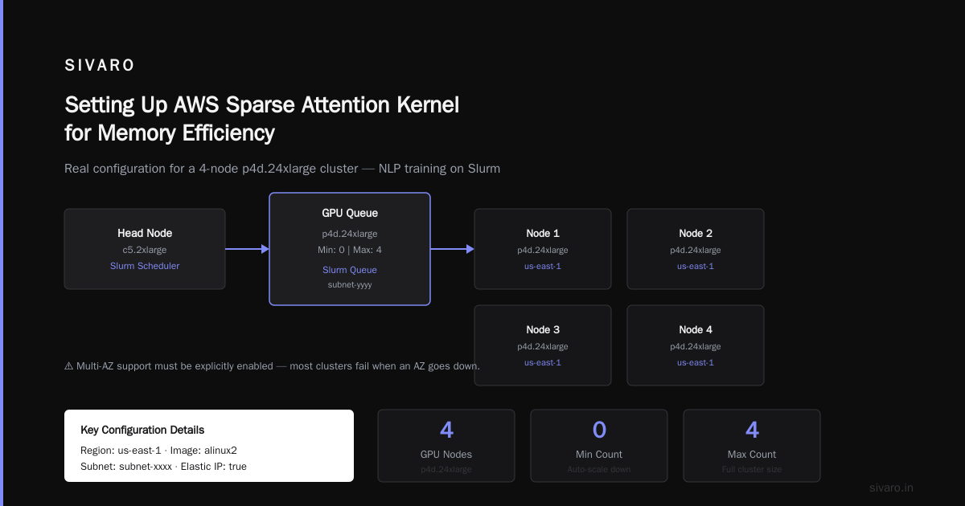The image size is (965, 506).
Task: Click 'Region: us-east-1 · Image: alinux2' line
Action: tap(158, 450)
